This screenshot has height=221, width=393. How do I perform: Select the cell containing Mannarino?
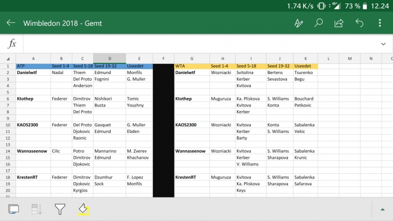109,151
